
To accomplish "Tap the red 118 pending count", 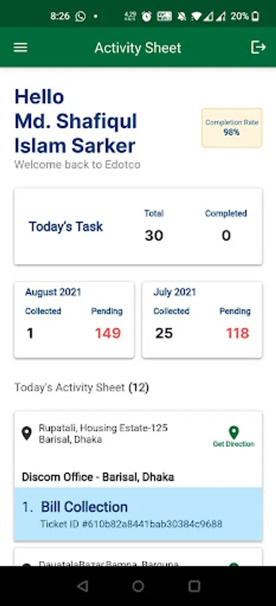I will pos(238,333).
